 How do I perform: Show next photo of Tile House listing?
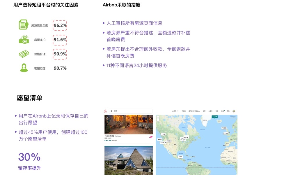(150, 118)
